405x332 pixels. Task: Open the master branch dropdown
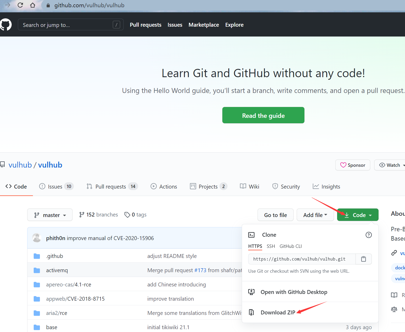point(50,215)
